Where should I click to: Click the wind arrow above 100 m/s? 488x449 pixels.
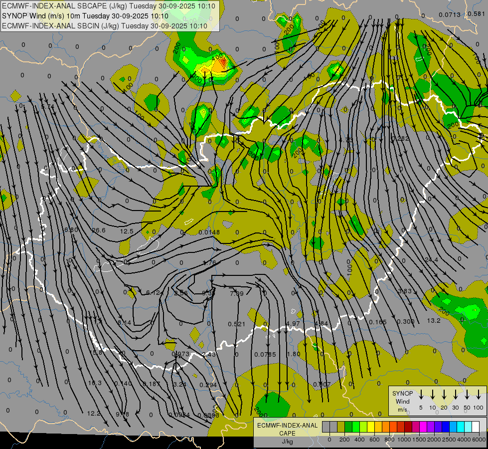tap(479, 395)
